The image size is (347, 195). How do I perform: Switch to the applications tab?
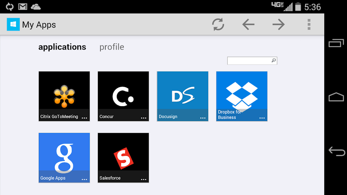pos(62,47)
